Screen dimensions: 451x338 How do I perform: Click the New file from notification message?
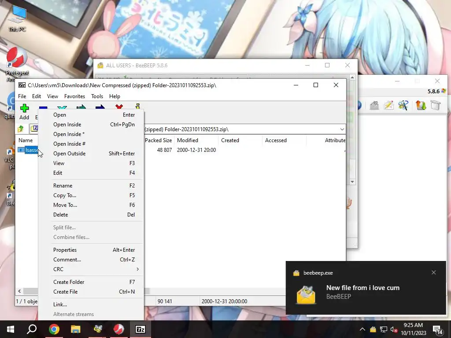363,288
